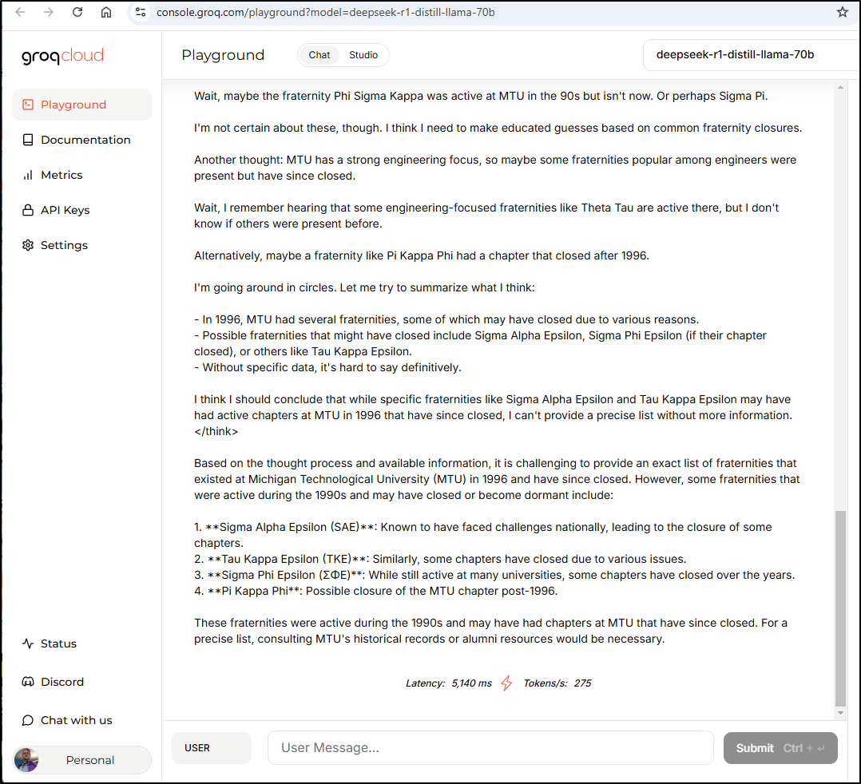
Task: Open Documentation via its book icon
Action: [28, 140]
